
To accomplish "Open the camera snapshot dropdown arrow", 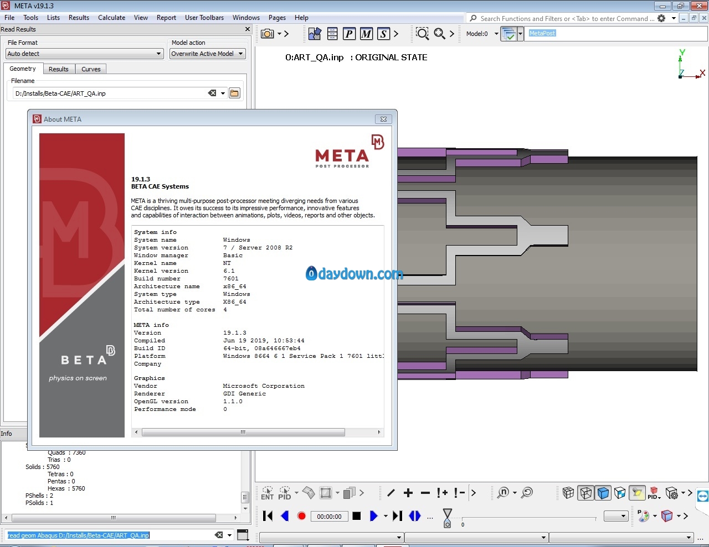I will 279,34.
